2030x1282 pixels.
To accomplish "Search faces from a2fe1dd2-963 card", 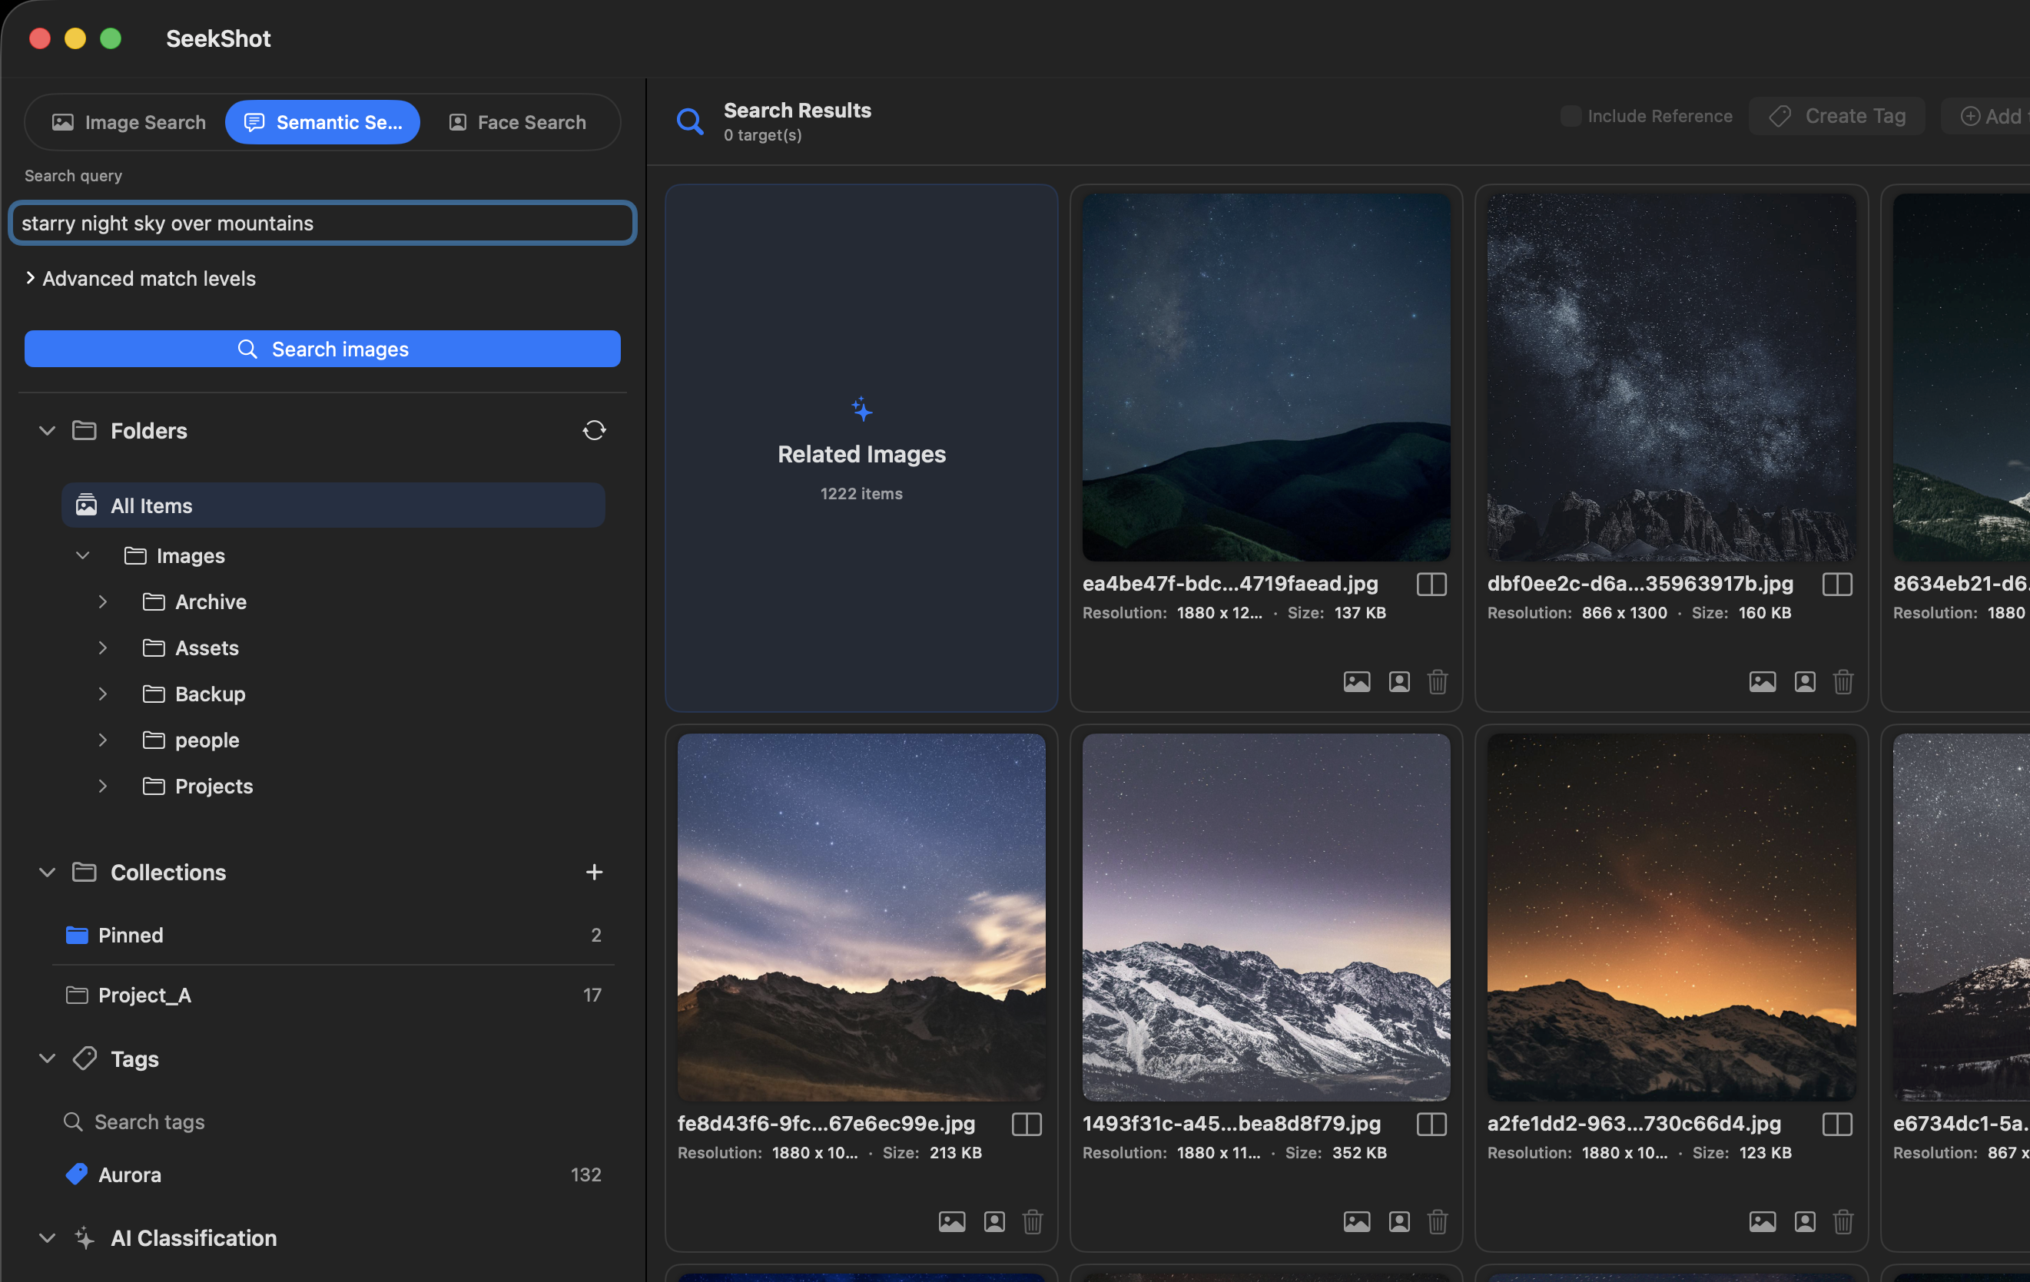I will (x=1805, y=1221).
